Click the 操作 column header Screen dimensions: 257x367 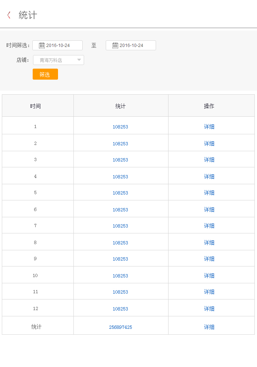point(209,106)
